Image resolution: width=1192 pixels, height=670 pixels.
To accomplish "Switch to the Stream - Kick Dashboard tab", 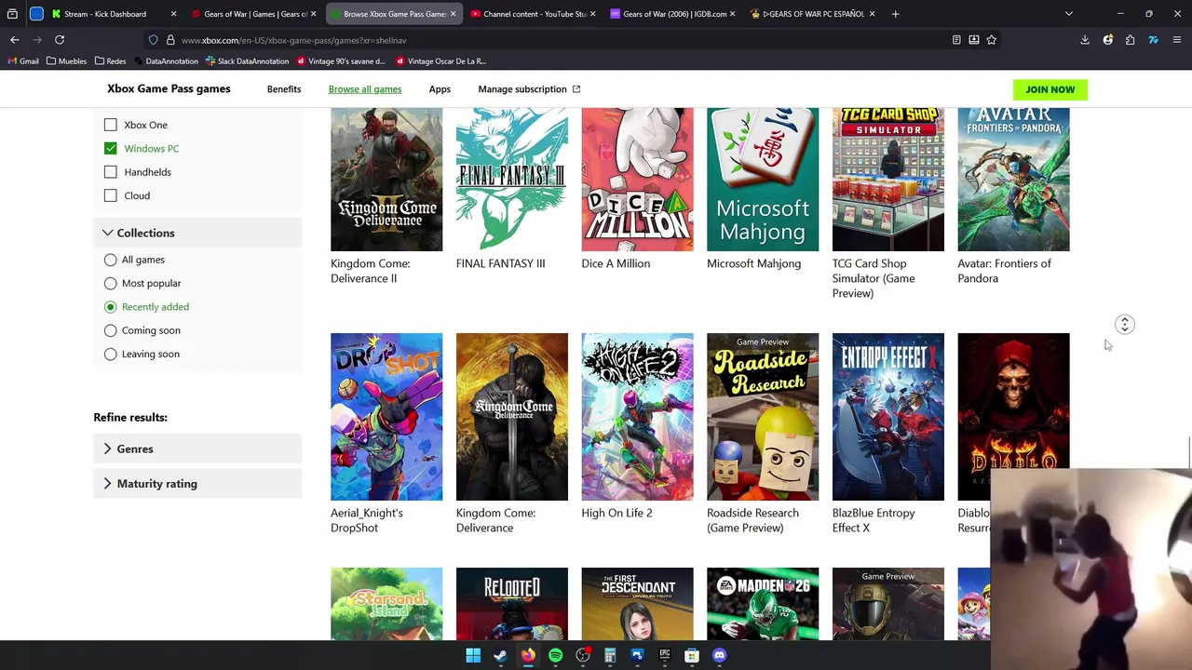I will [x=115, y=14].
